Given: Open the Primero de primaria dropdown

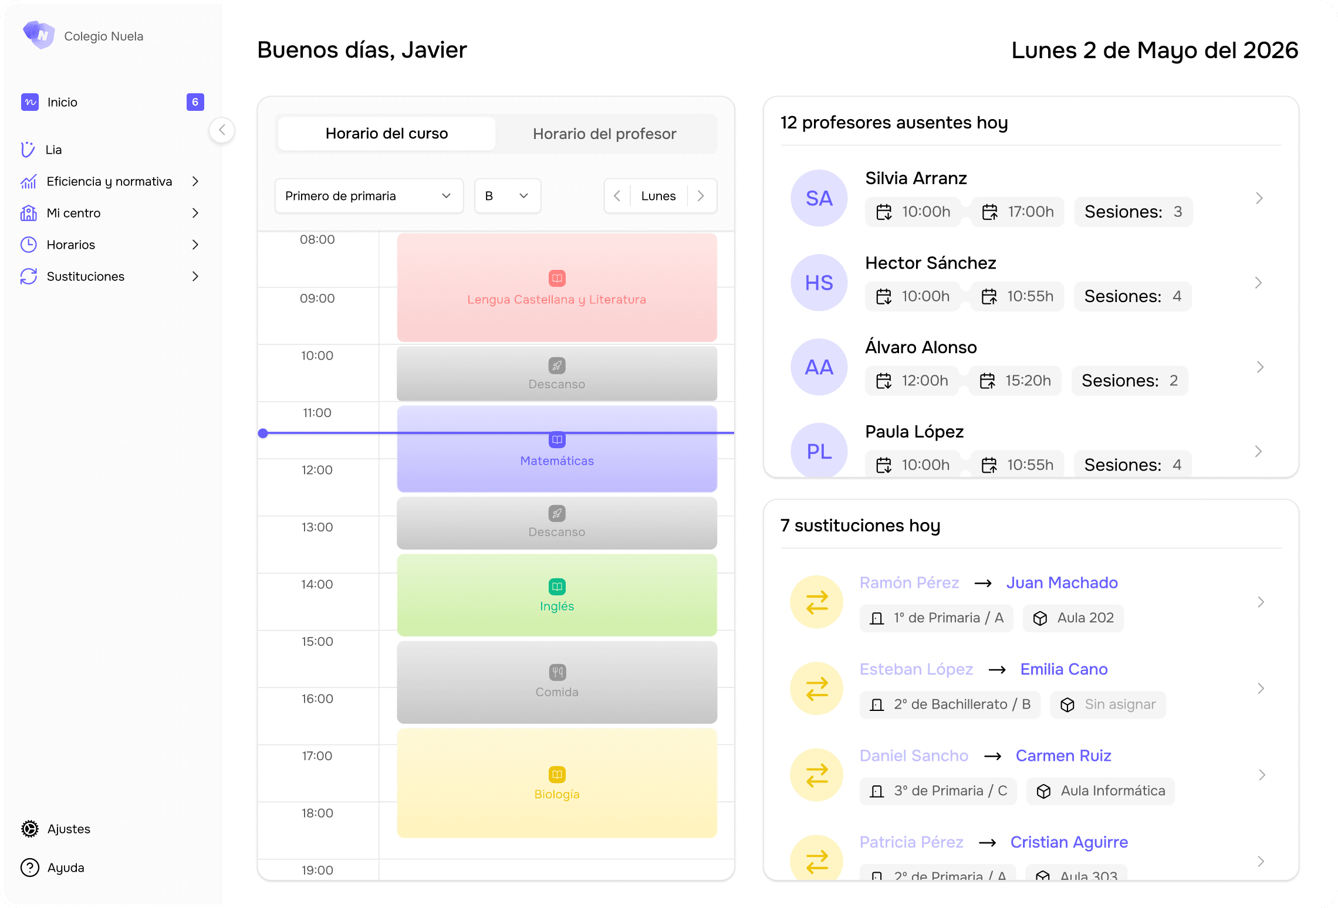Looking at the screenshot, I should click(369, 196).
